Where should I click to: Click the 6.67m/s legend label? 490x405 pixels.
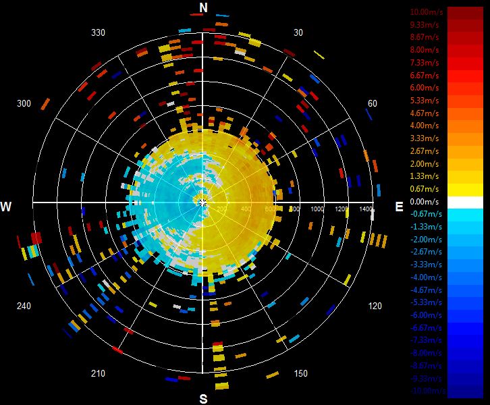pos(425,76)
